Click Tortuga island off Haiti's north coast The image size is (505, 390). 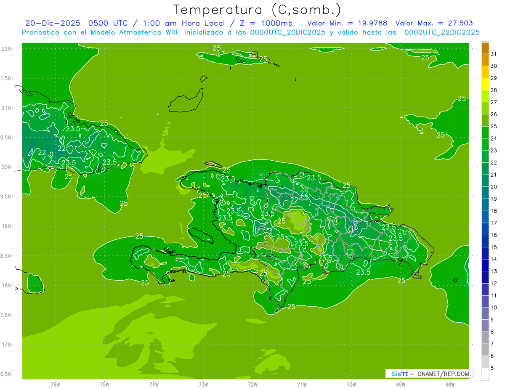(x=213, y=164)
